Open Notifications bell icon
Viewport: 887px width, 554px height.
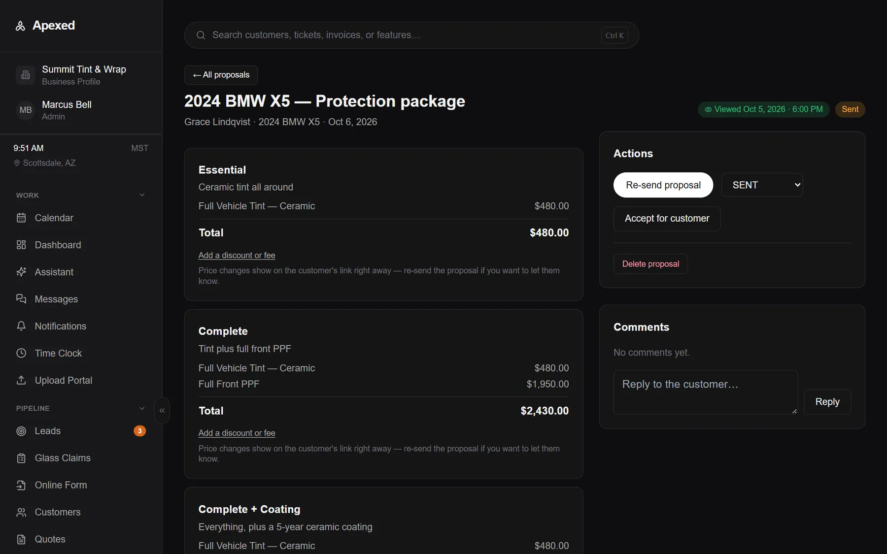click(21, 326)
